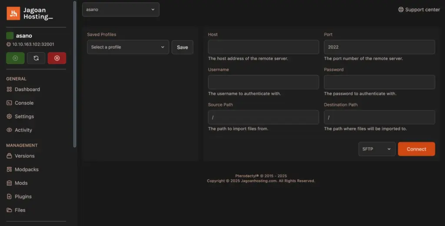
Task: Click the MANAGEMENT section heading
Action: click(x=22, y=145)
